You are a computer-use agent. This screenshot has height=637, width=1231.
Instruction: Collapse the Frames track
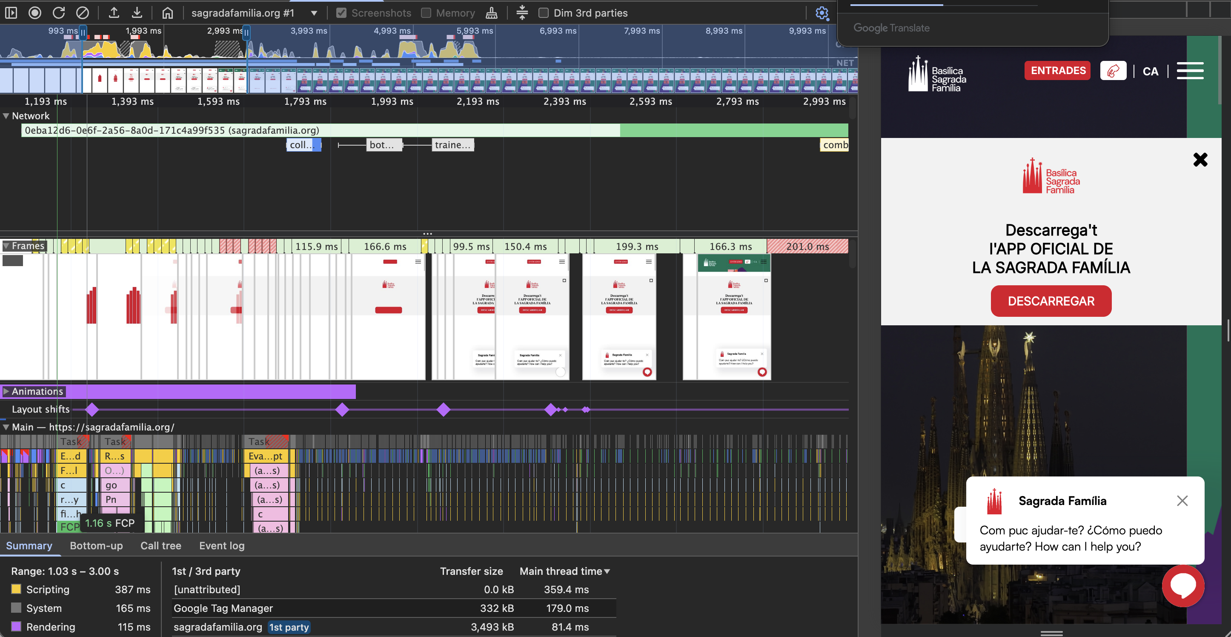click(x=6, y=246)
